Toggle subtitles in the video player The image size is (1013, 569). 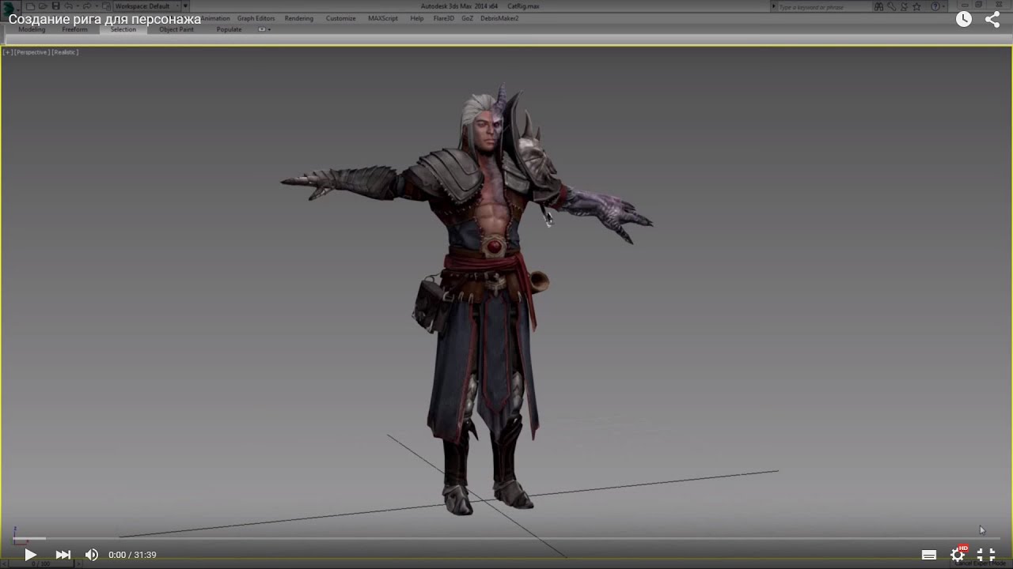pos(929,555)
